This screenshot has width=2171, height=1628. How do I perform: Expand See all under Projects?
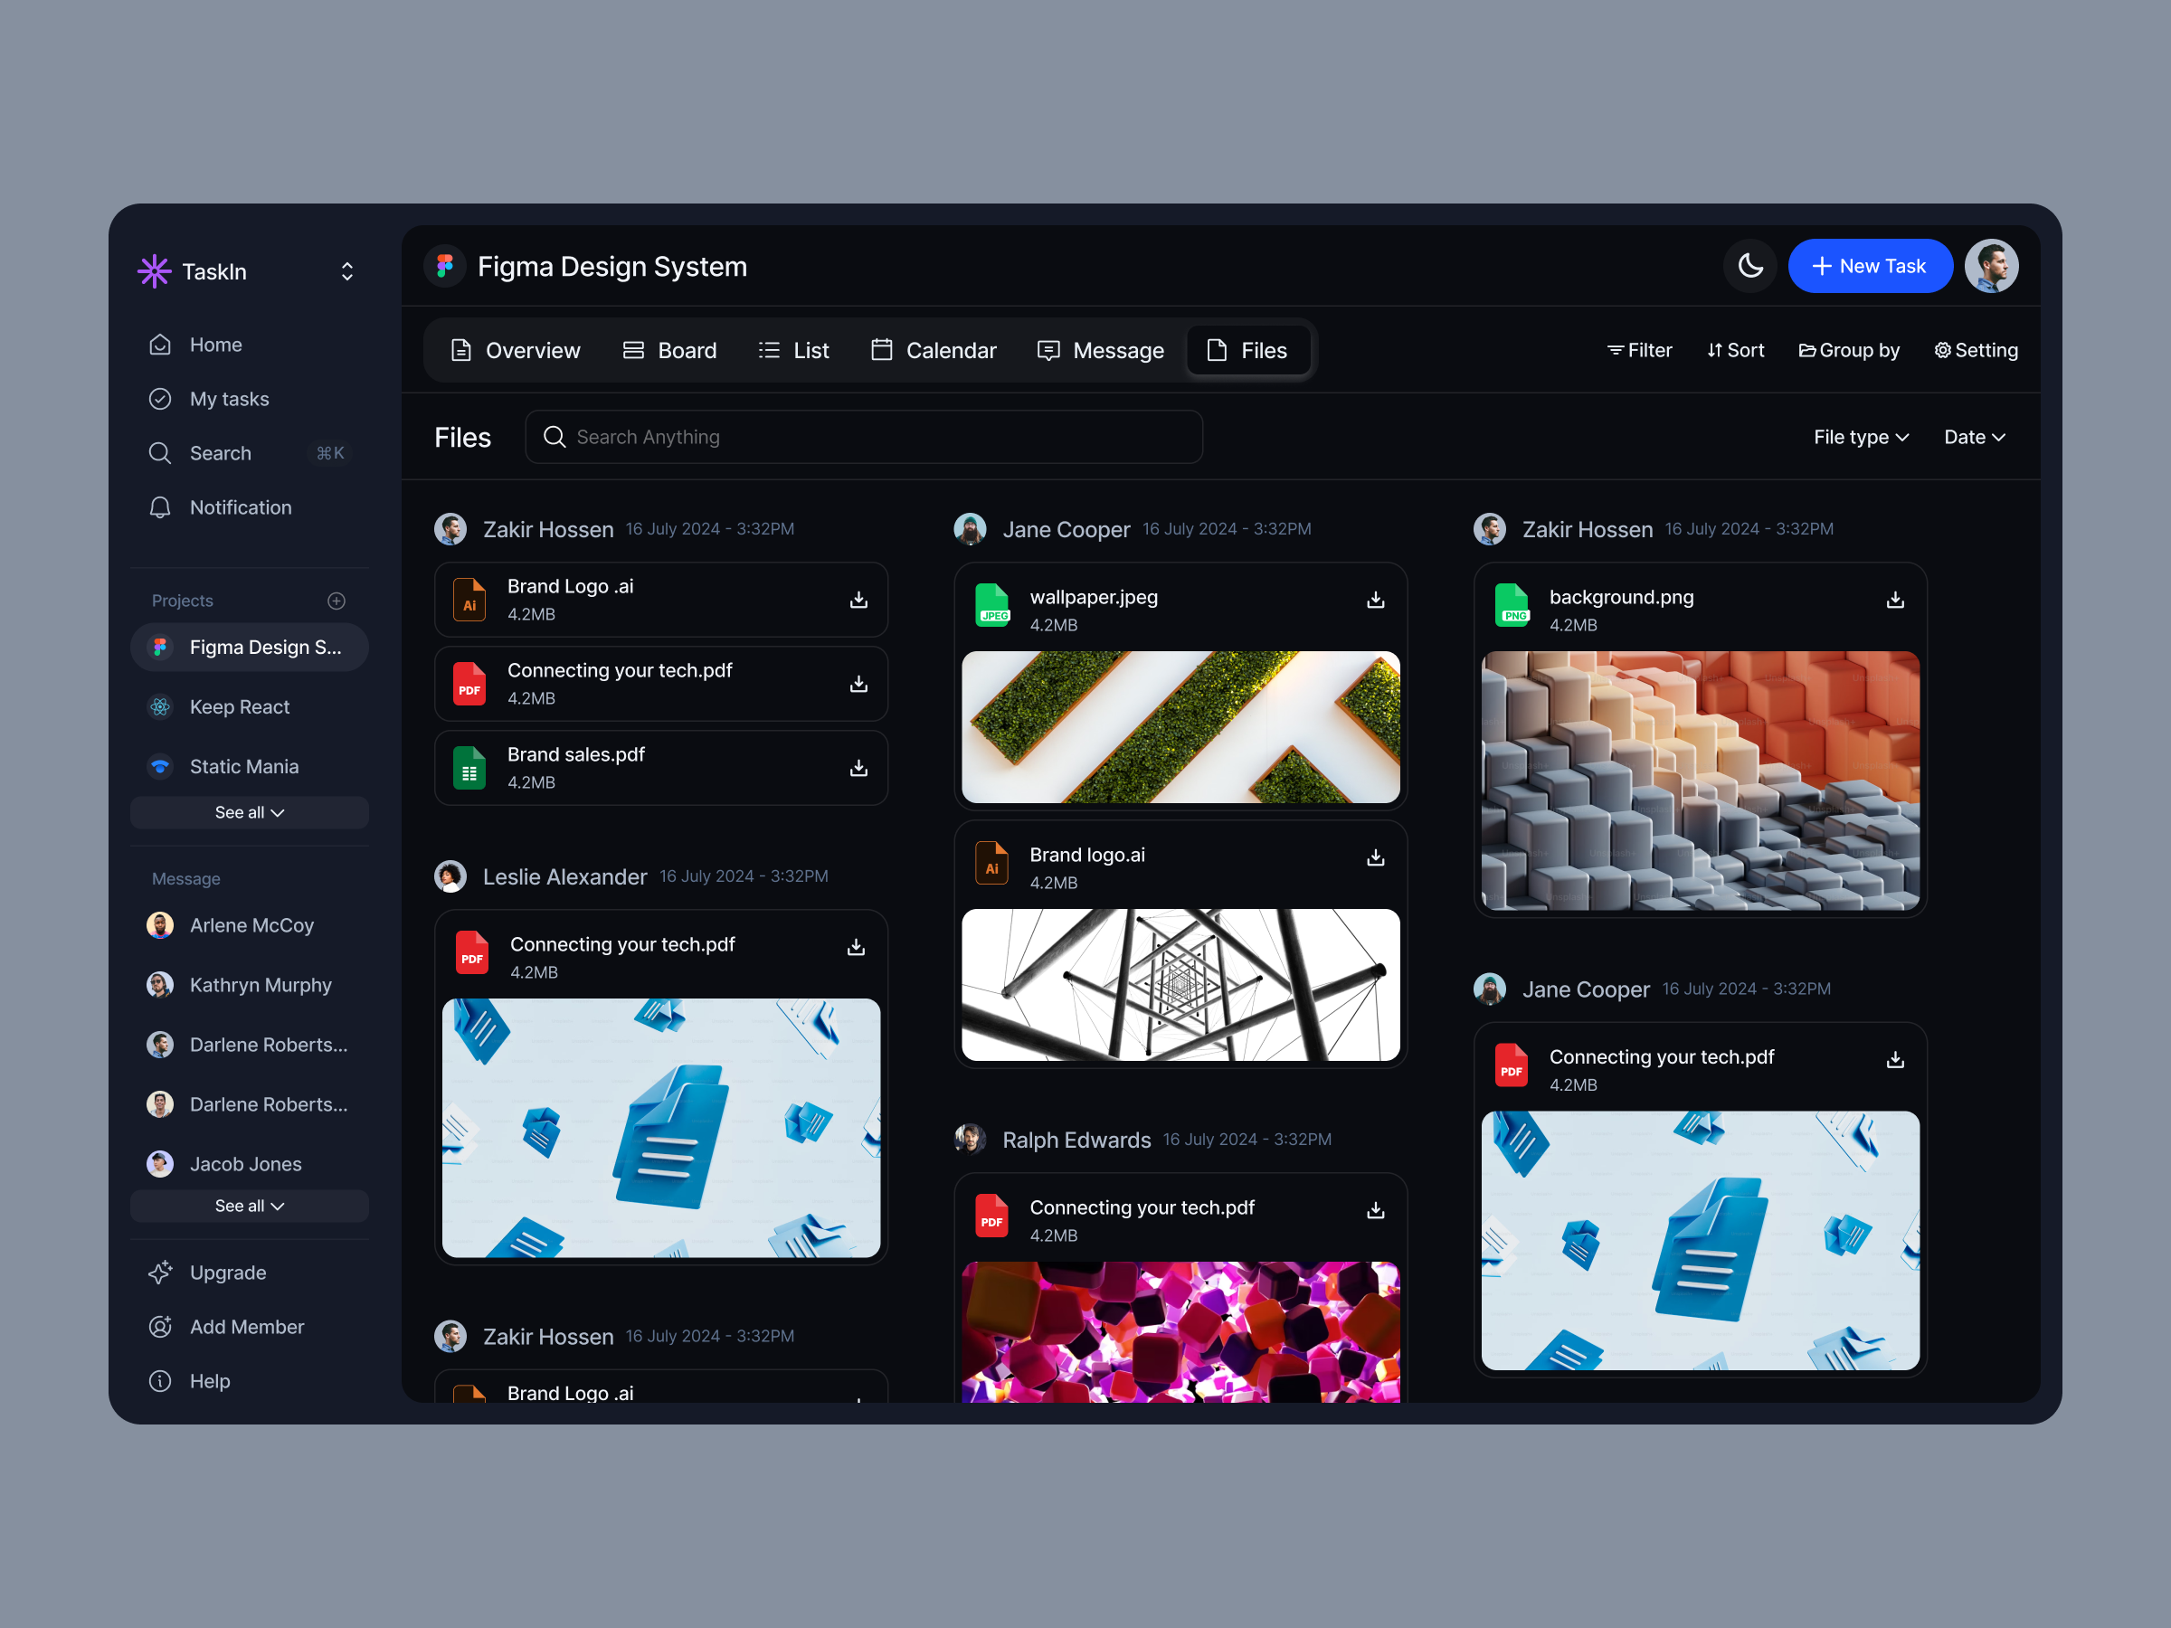pos(250,811)
